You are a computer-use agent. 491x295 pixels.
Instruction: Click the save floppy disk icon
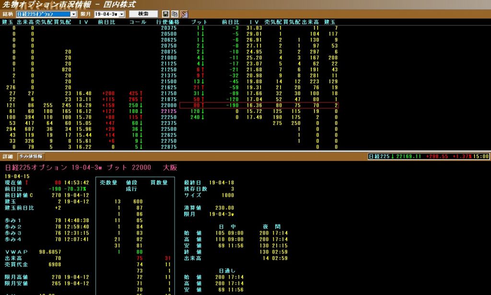pyautogui.click(x=165, y=14)
